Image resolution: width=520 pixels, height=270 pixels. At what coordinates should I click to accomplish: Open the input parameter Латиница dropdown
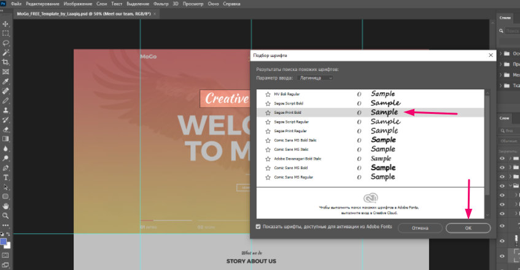pyautogui.click(x=316, y=78)
